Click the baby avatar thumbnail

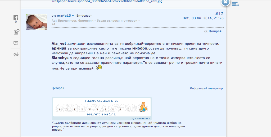pos(37,22)
